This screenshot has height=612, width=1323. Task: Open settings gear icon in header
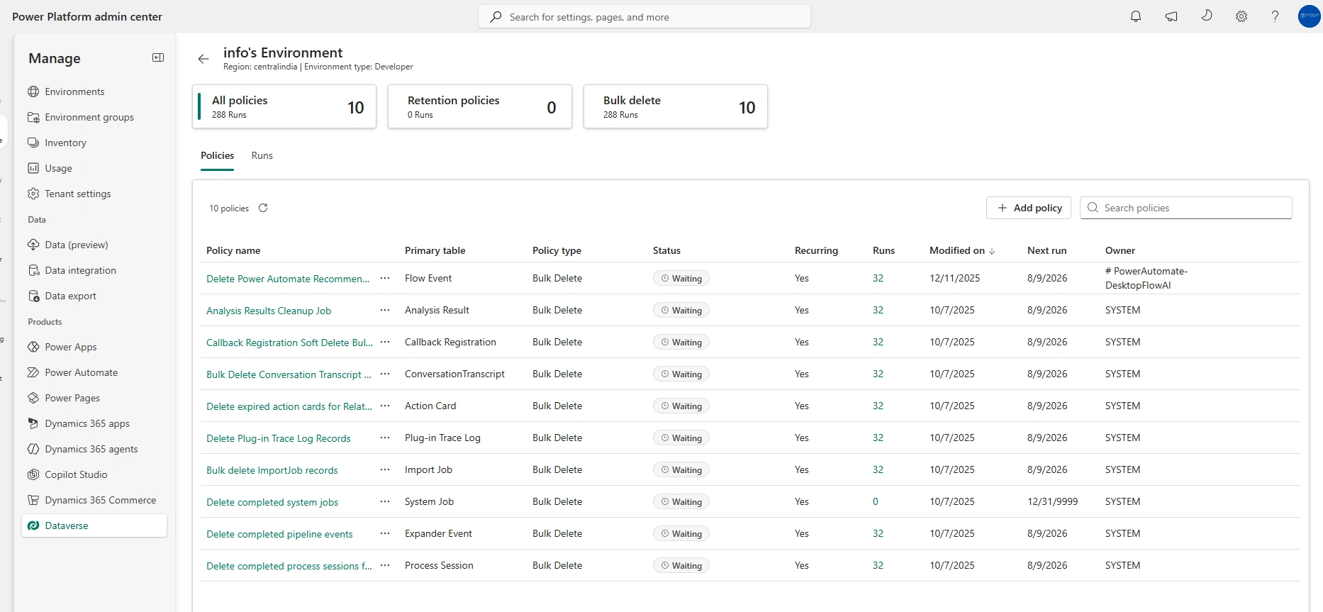click(1241, 16)
